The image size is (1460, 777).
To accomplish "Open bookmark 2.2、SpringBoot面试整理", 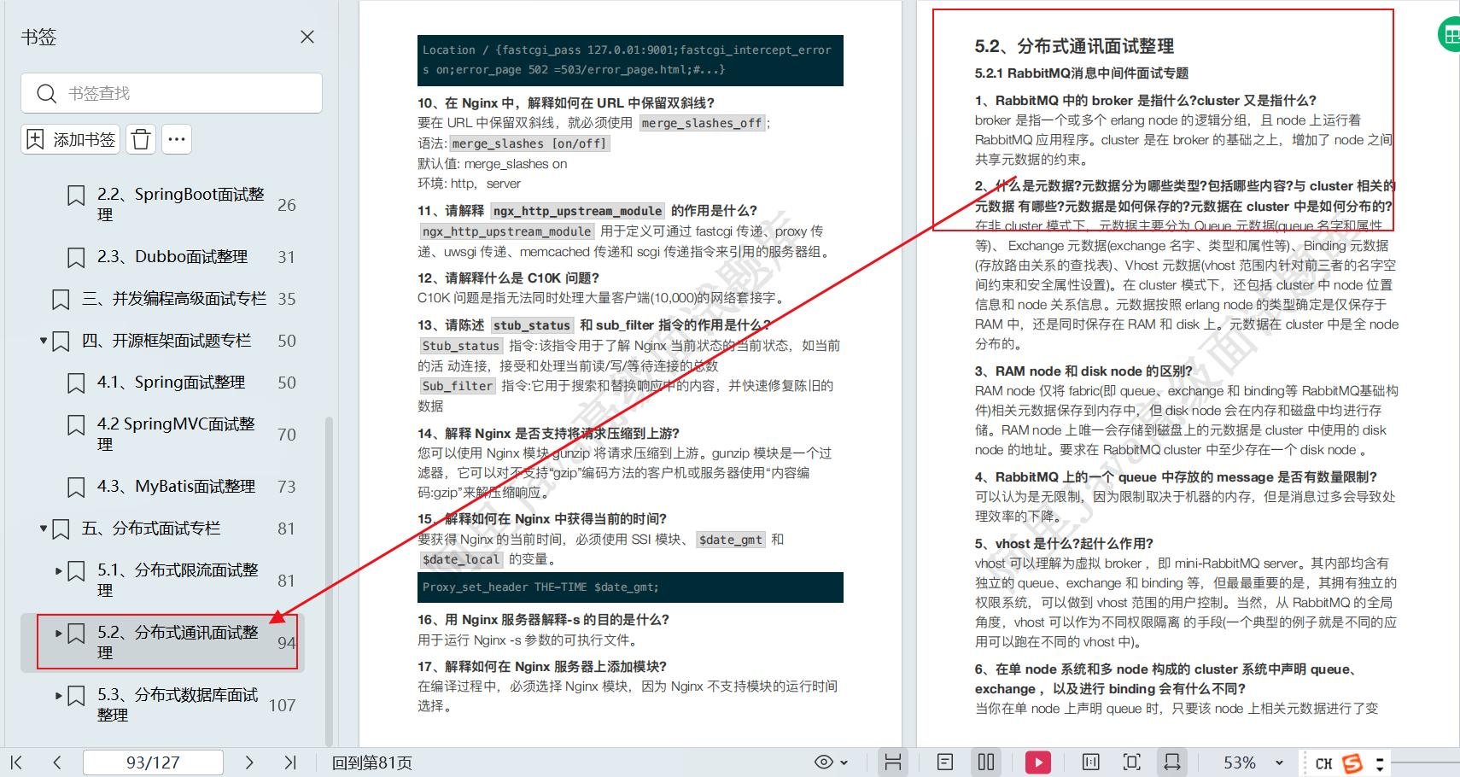I will (x=180, y=204).
